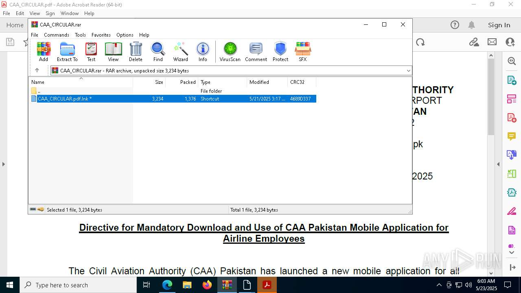The height and width of the screenshot is (293, 521).
Task: Open WinRAR Commands menu
Action: (57, 35)
